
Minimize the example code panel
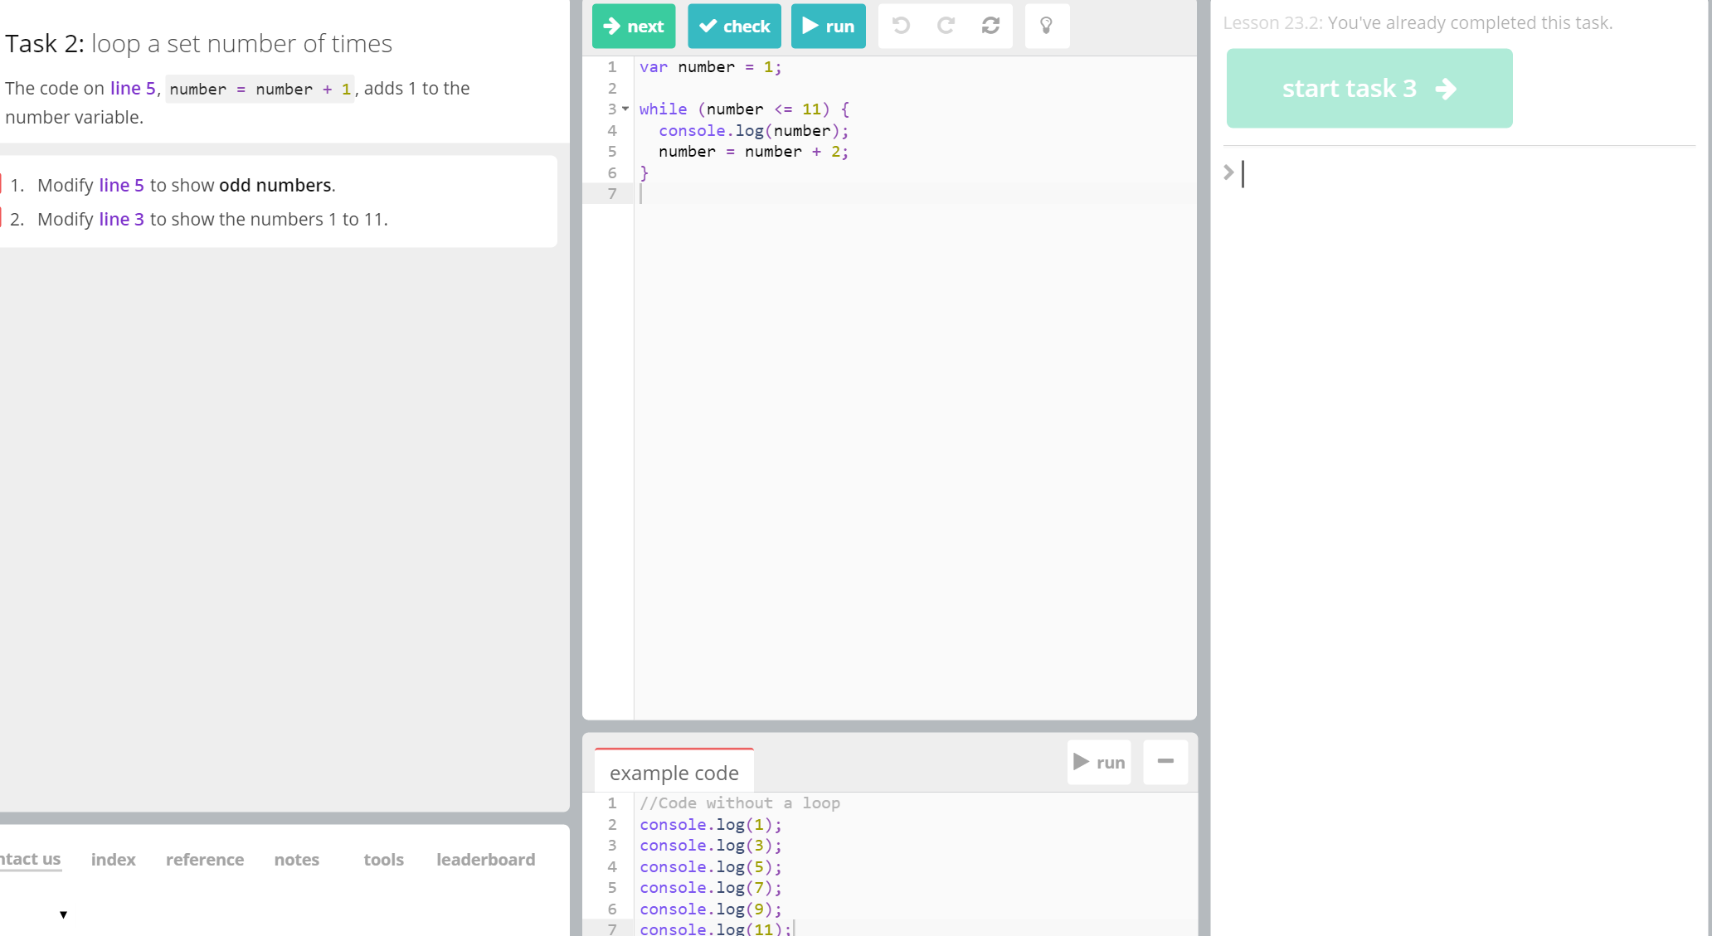click(1165, 761)
